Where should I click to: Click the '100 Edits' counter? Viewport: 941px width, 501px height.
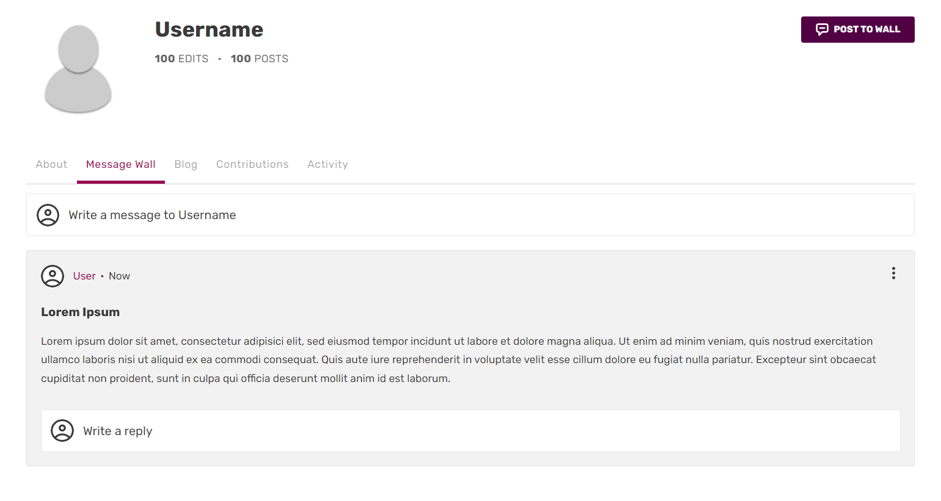(x=181, y=59)
